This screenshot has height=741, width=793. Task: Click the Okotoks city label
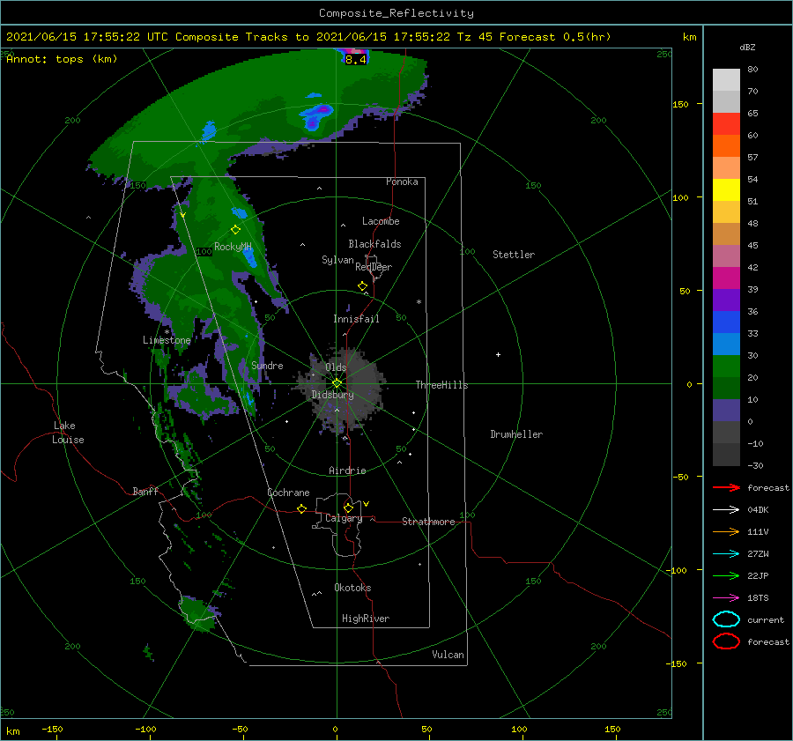[352, 588]
